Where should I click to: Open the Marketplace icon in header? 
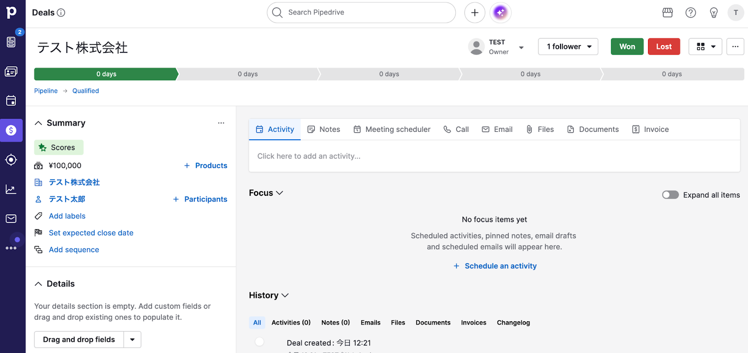[x=668, y=13]
